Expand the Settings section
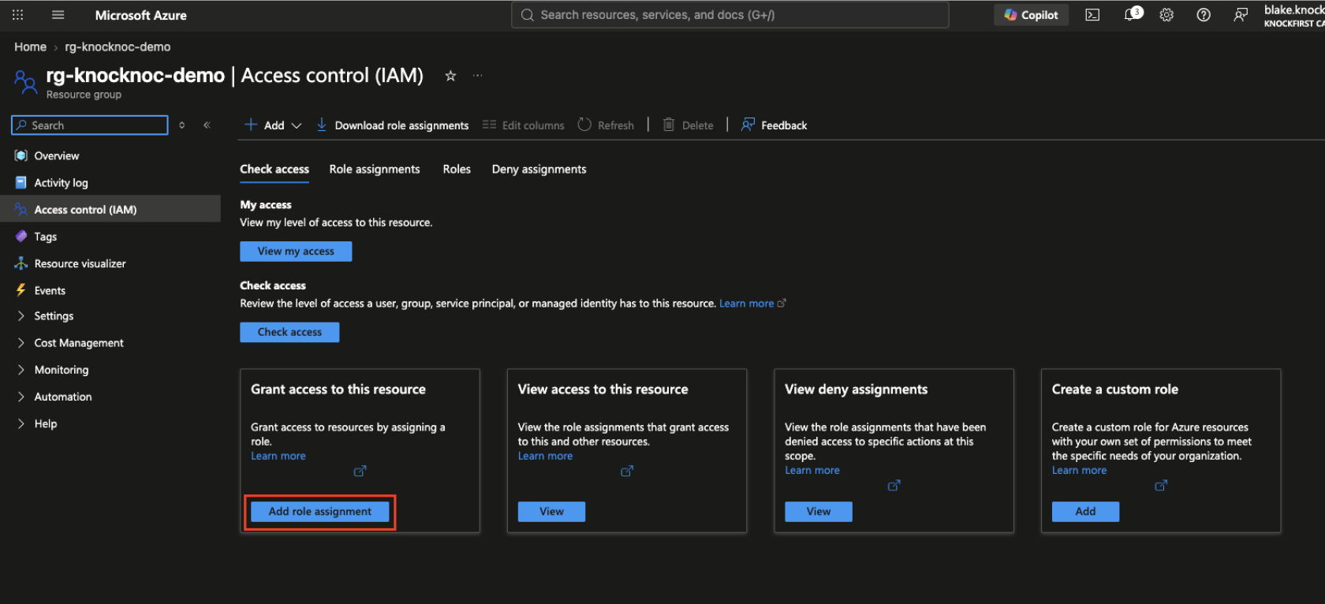1325x604 pixels. point(21,316)
